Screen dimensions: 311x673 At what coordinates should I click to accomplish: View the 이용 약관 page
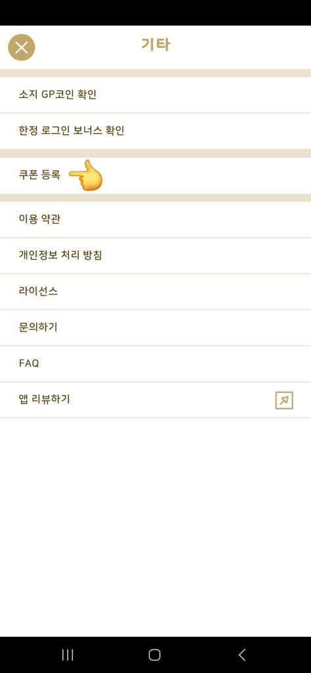tap(155, 220)
